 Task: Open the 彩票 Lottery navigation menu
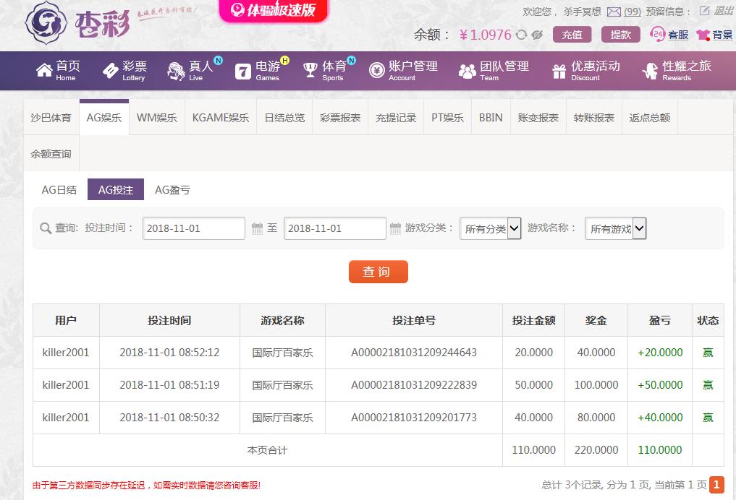tap(124, 71)
